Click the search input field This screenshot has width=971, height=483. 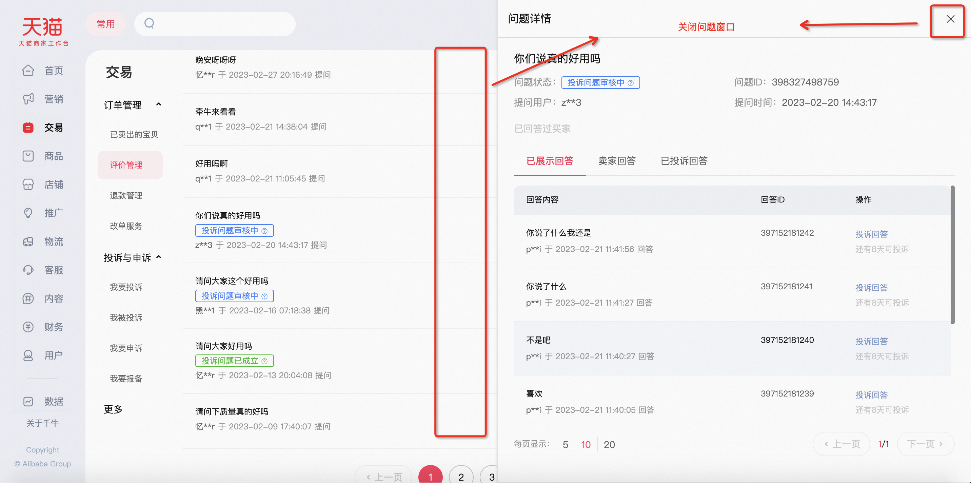(x=215, y=24)
